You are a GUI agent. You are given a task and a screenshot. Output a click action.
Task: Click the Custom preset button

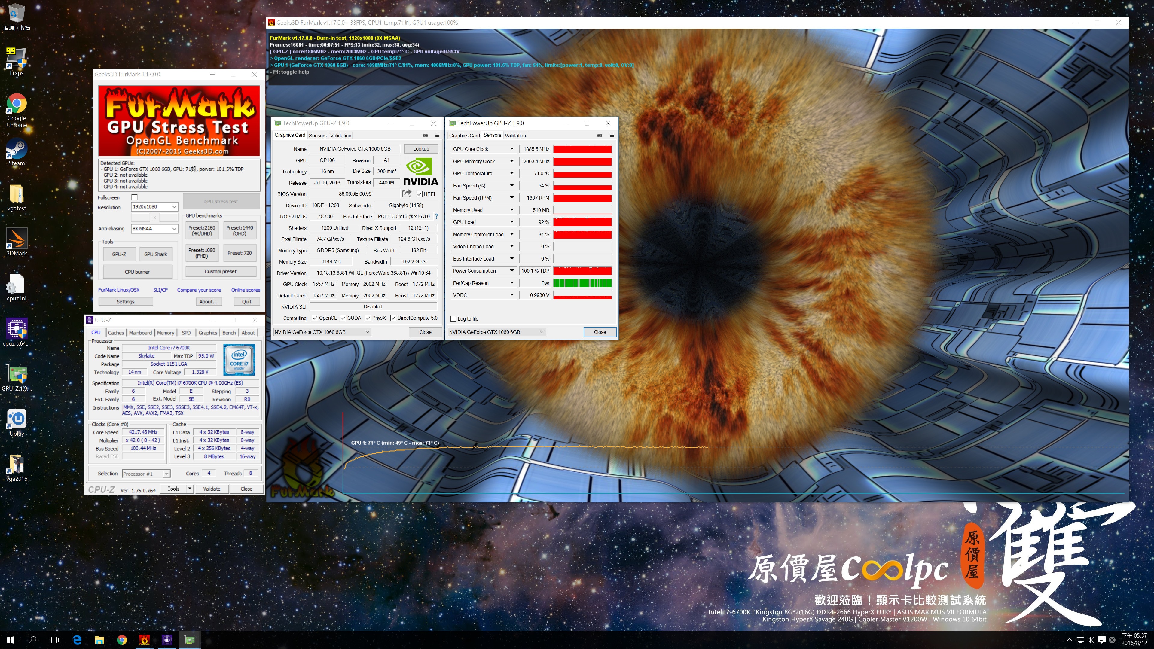click(221, 271)
